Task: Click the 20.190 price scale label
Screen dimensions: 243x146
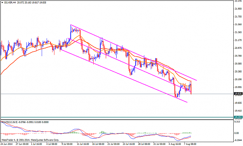Action: pyautogui.click(x=238, y=79)
